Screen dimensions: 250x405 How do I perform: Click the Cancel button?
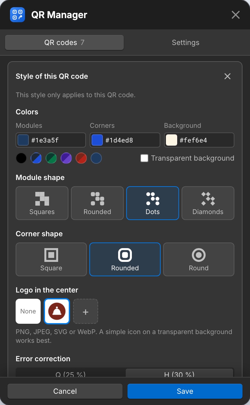[65, 391]
